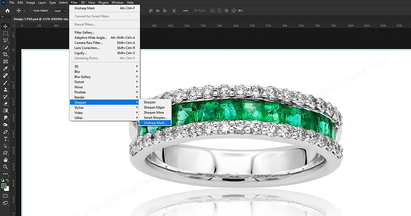Choose Unsharp Mask from Sharpen submenu
The height and width of the screenshot is (216, 411).
[155, 123]
